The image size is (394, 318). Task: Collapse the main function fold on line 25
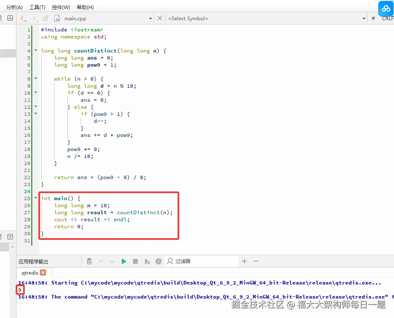pyautogui.click(x=36, y=198)
